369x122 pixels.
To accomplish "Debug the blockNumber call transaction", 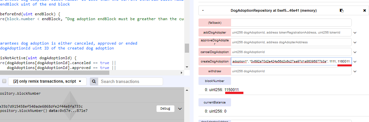I will pyautogui.click(x=165, y=109).
